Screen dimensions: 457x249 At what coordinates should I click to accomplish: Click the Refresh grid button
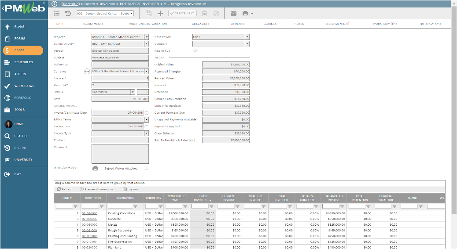65,189
